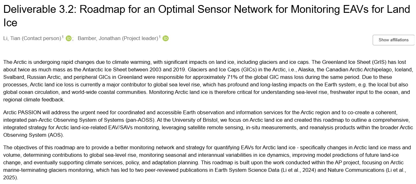Click author name Li, Tian
Screen dimensions: 416x184
12,38
